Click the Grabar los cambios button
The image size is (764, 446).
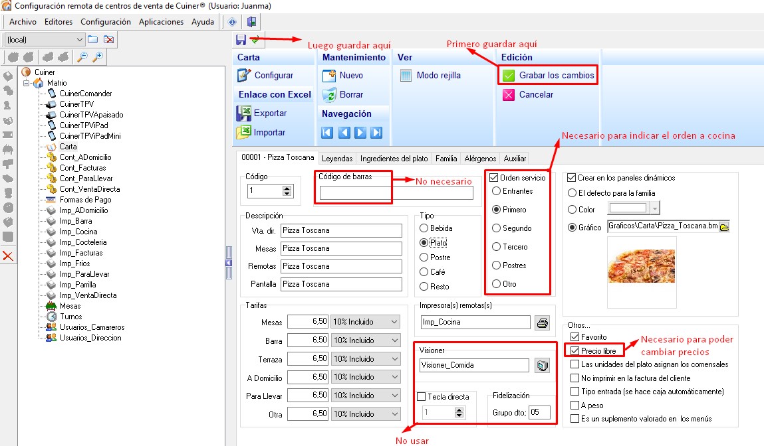[x=548, y=76]
